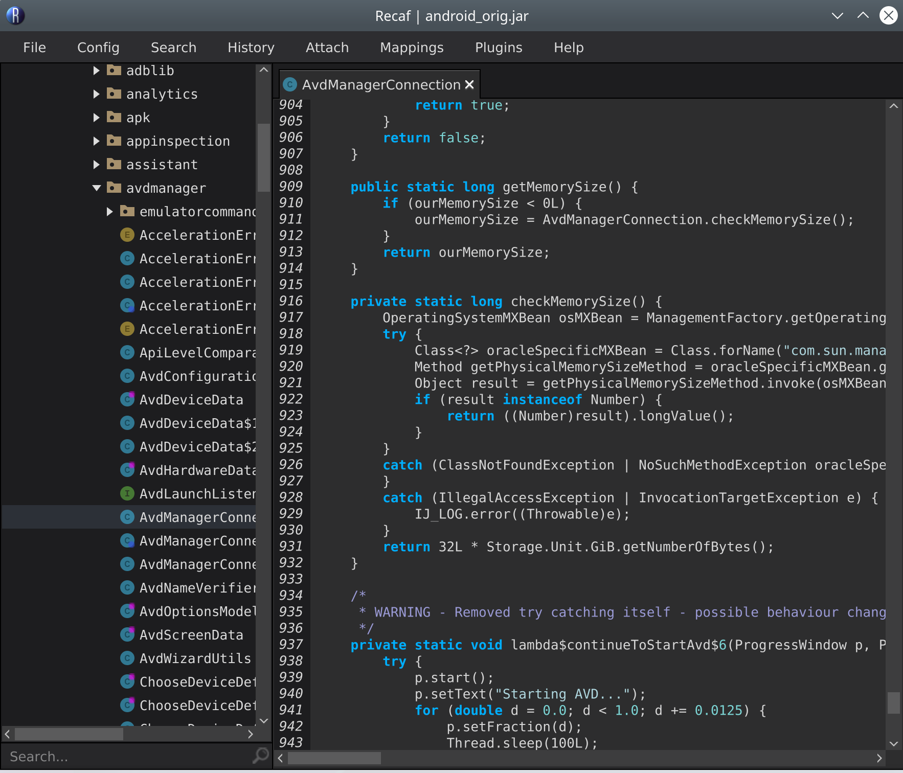Click the class icon next to AvdDeviceData

(127, 400)
